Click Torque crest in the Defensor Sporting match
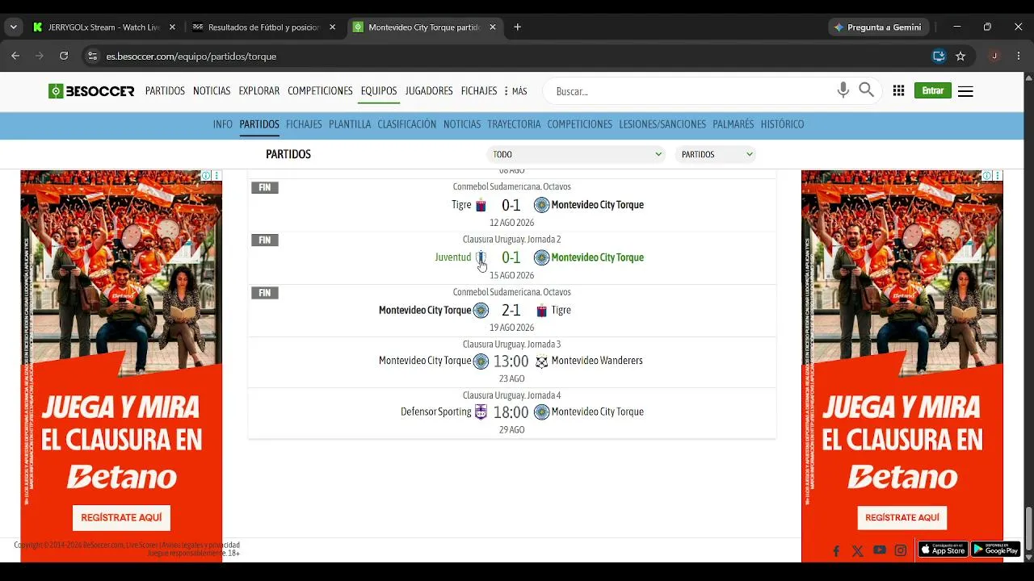1034x581 pixels. tap(542, 412)
